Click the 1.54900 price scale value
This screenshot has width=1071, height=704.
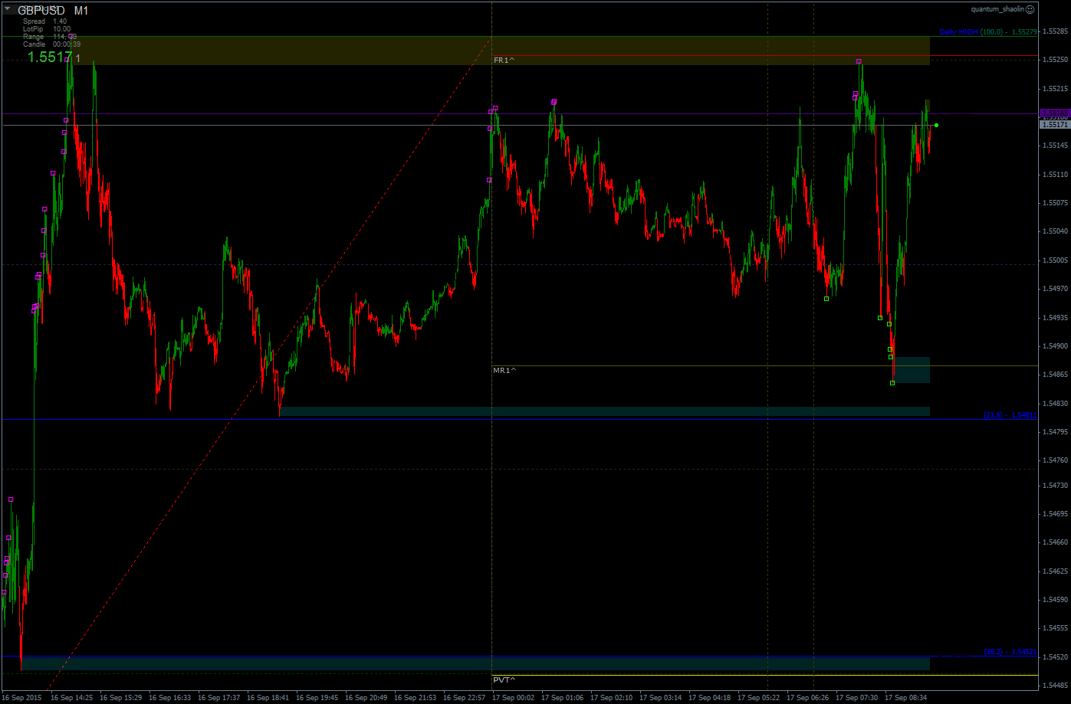1056,346
